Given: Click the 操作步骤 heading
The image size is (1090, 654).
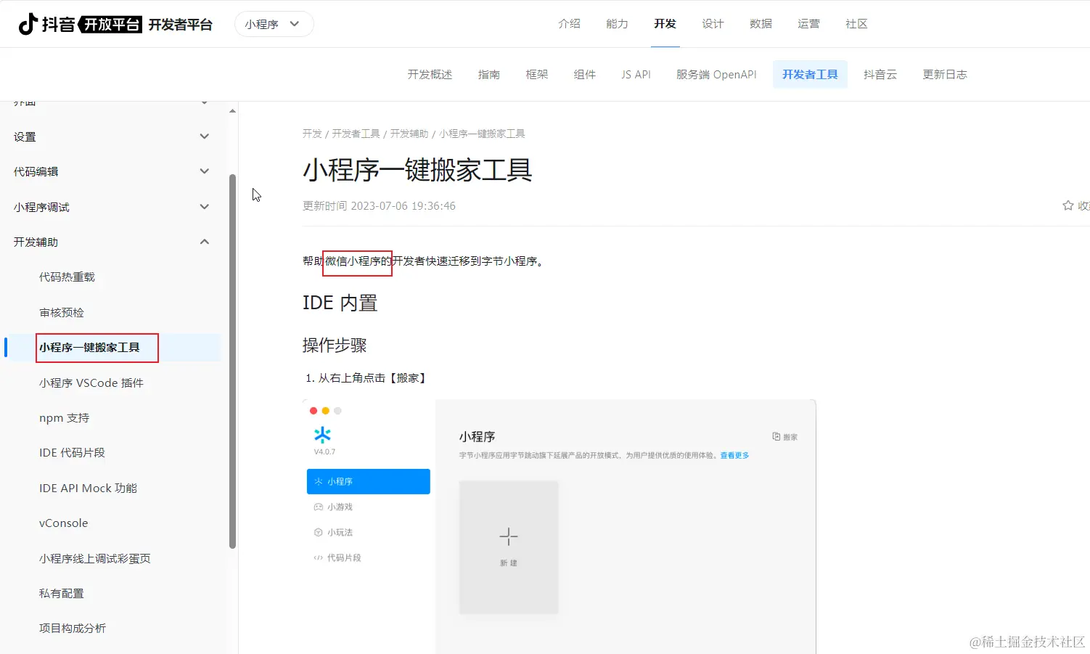Looking at the screenshot, I should pos(335,345).
